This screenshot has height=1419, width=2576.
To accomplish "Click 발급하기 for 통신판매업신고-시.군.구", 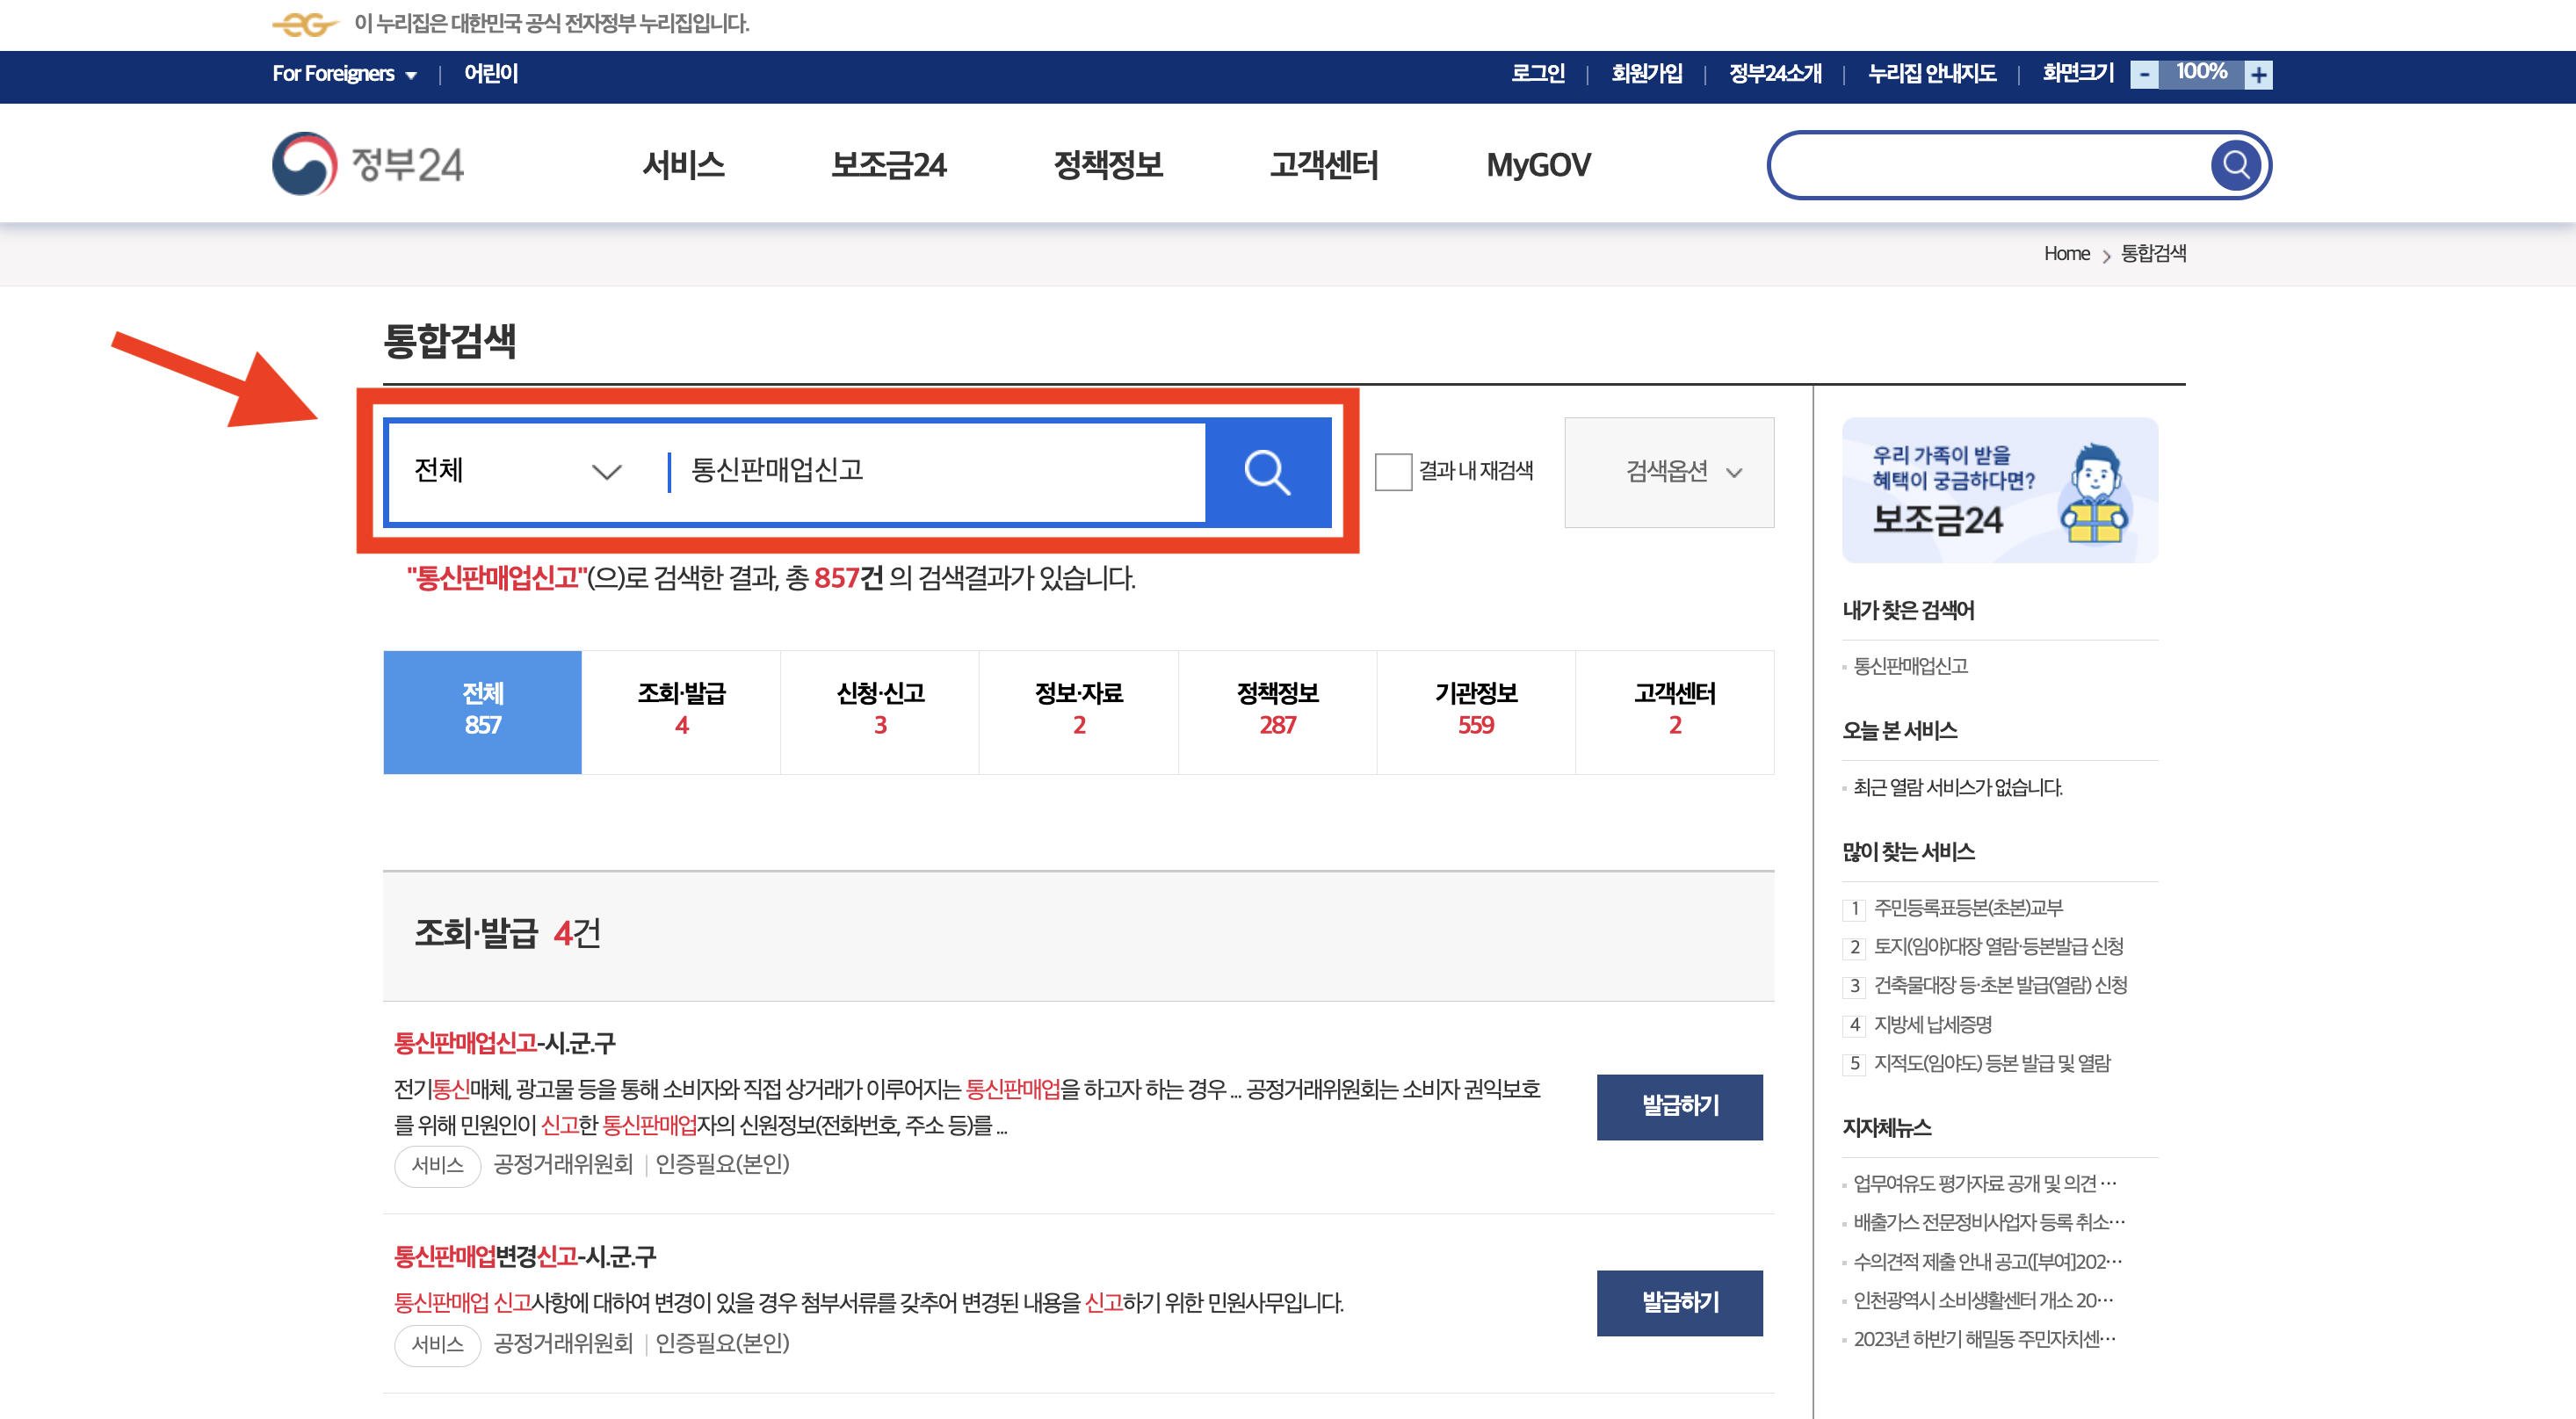I will (1679, 1106).
